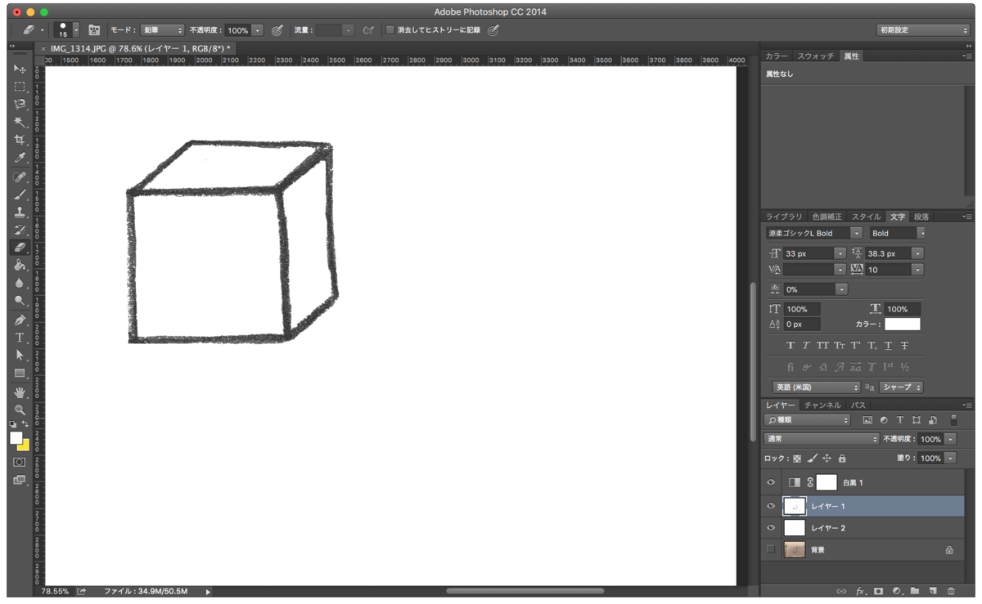
Task: Add a layer mask
Action: pyautogui.click(x=879, y=591)
